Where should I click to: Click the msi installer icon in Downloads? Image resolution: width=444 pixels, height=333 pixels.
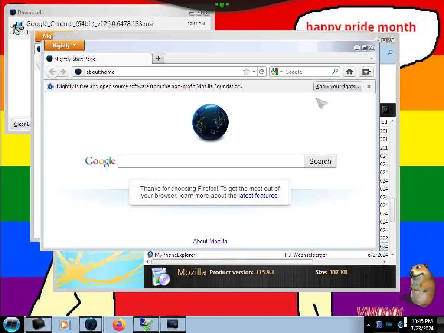click(x=17, y=28)
